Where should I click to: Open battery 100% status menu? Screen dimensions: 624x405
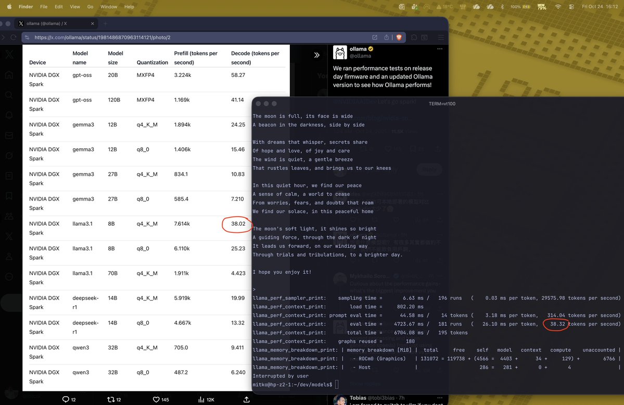(x=520, y=7)
